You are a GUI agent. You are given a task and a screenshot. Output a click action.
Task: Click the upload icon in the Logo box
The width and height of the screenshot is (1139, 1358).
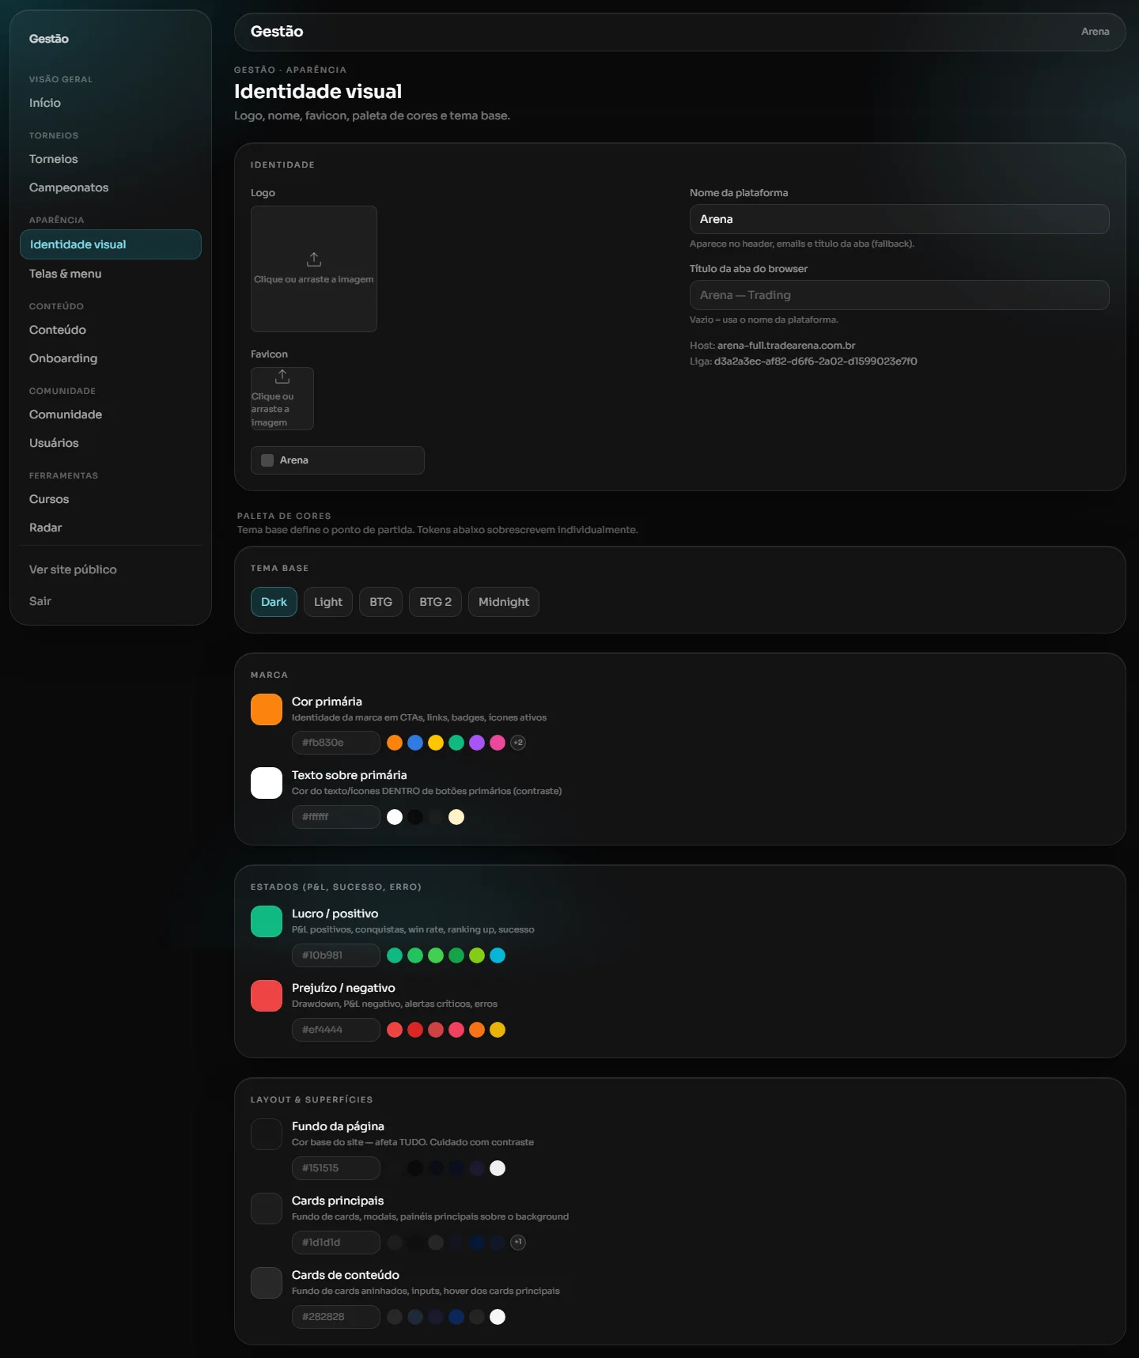[314, 259]
